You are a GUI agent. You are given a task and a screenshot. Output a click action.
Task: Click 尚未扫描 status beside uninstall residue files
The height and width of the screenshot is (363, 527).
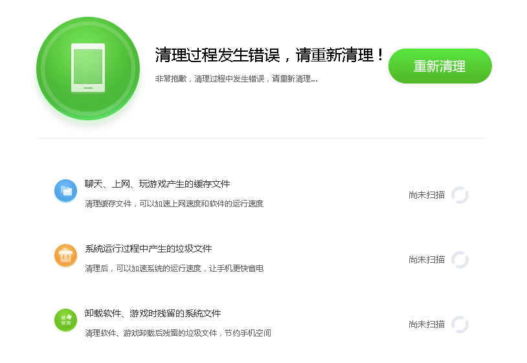point(427,324)
